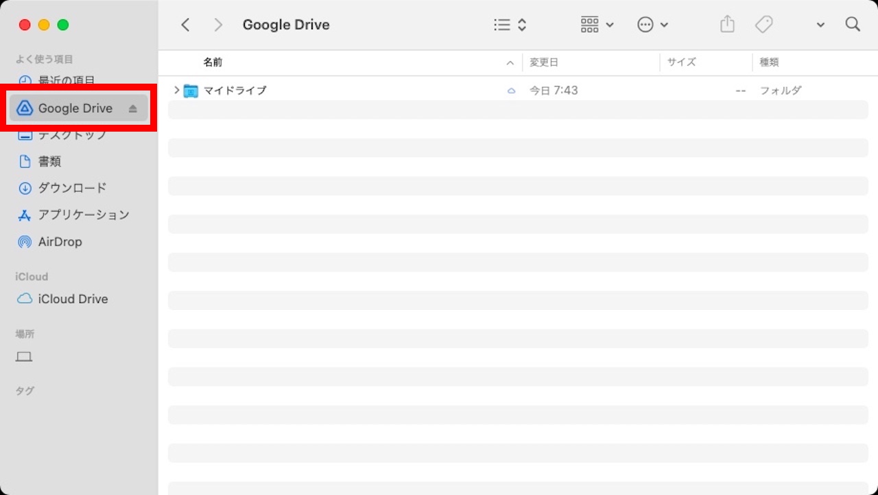Open iCloud Drive in the sidebar

62,299
